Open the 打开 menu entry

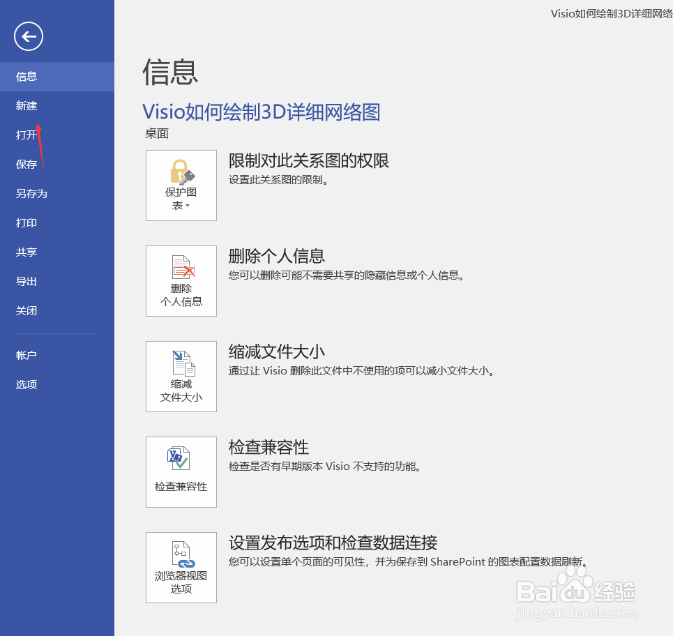(26, 135)
